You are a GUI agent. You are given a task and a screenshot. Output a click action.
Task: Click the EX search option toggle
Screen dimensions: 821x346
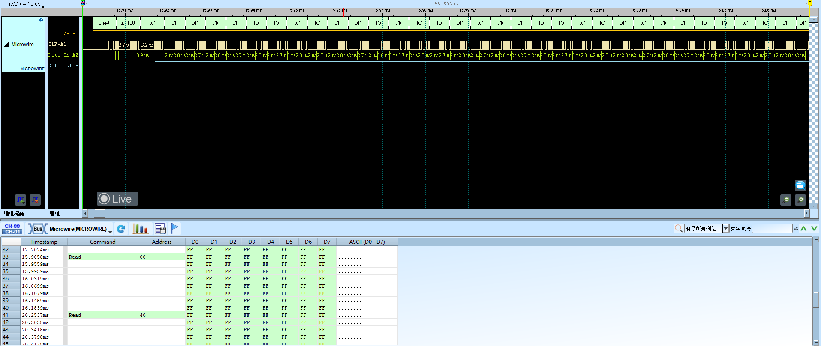click(796, 228)
